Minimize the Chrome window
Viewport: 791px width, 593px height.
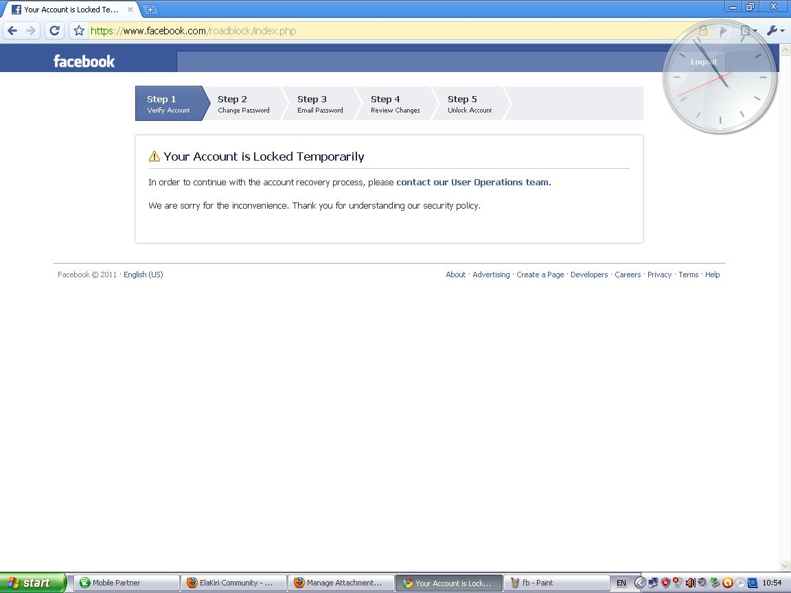tap(733, 6)
